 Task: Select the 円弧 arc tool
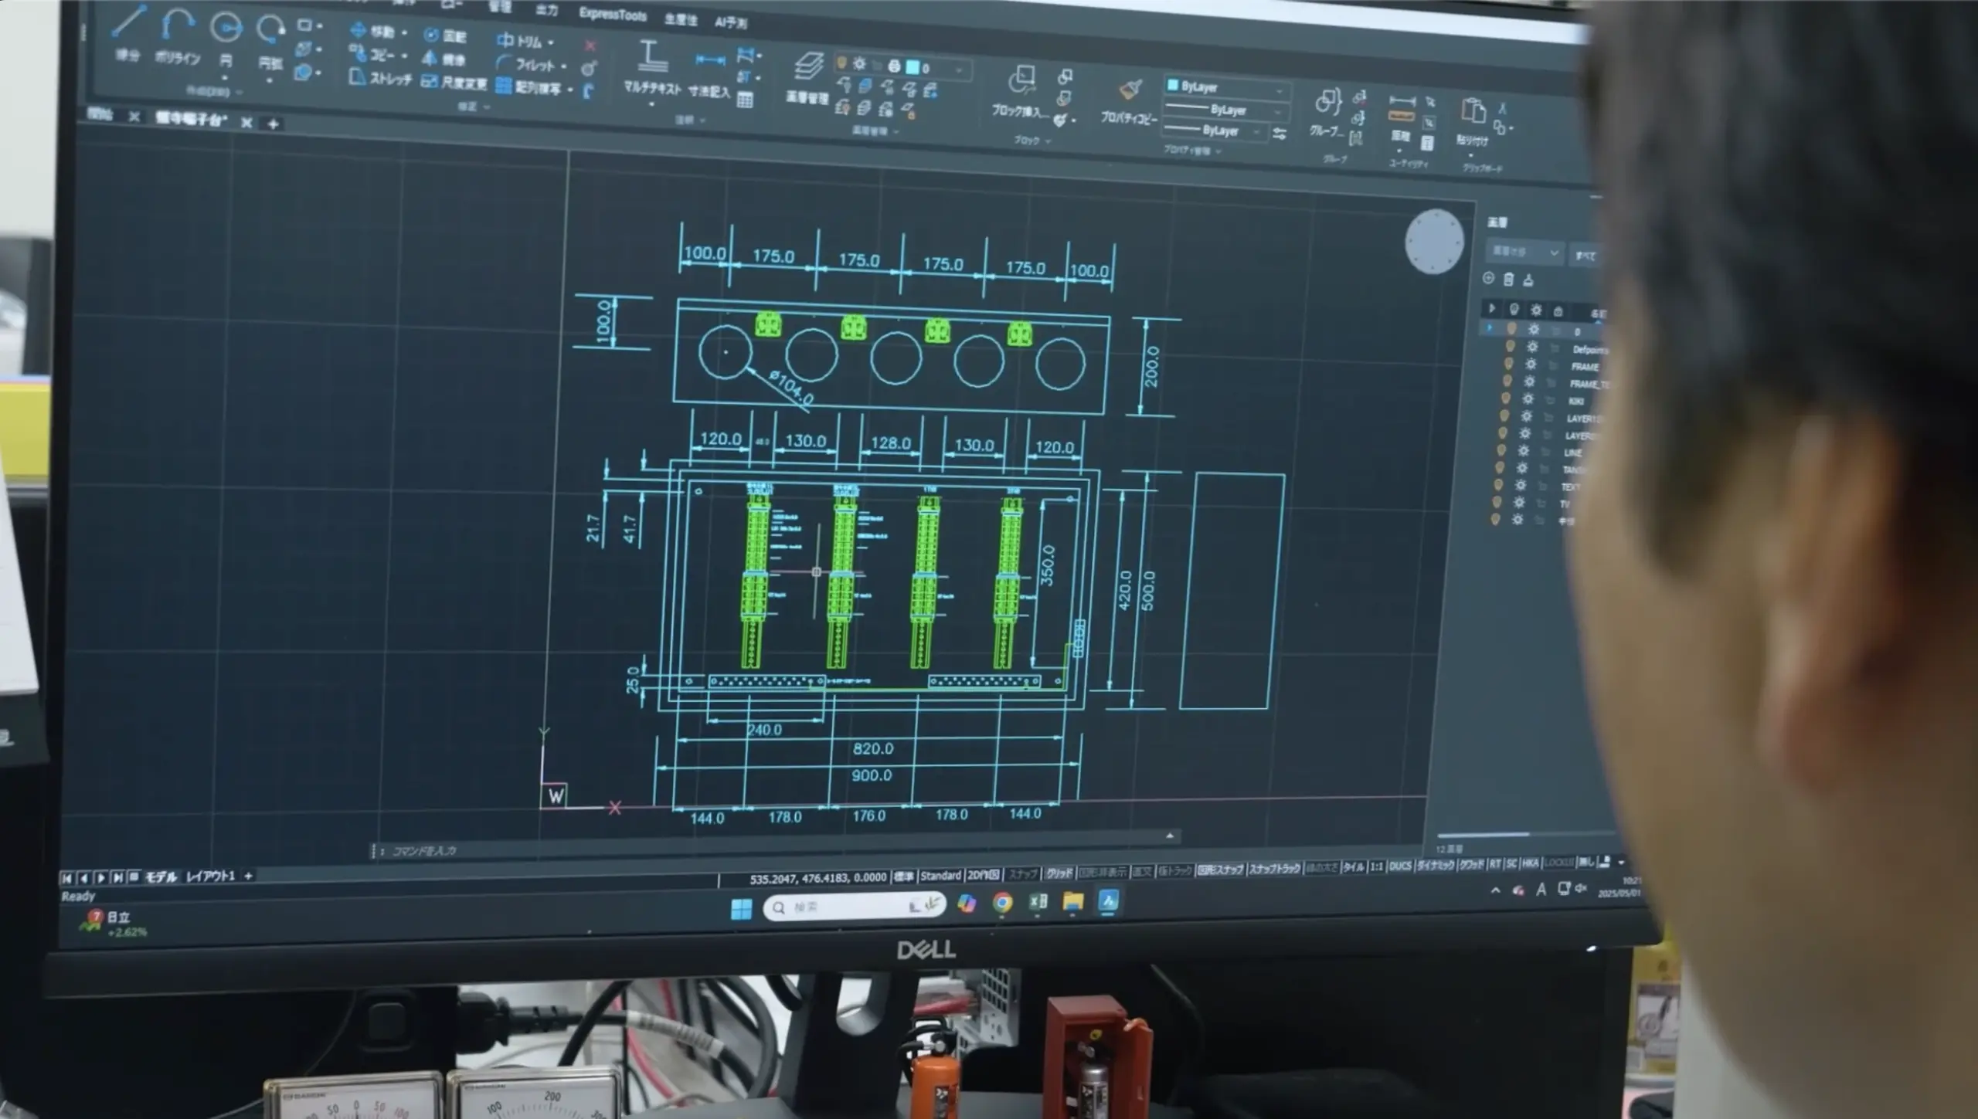pos(270,42)
